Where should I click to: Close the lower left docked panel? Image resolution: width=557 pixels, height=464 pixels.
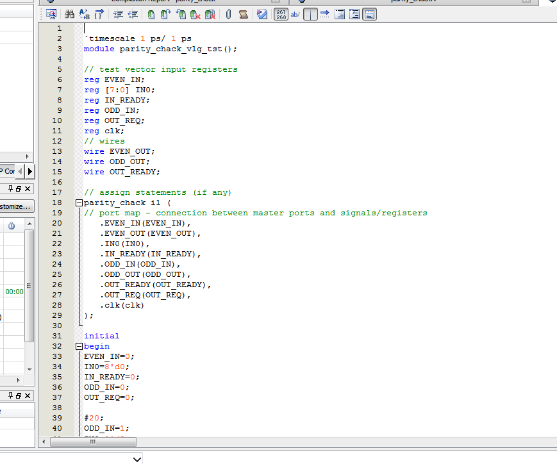pos(28,396)
